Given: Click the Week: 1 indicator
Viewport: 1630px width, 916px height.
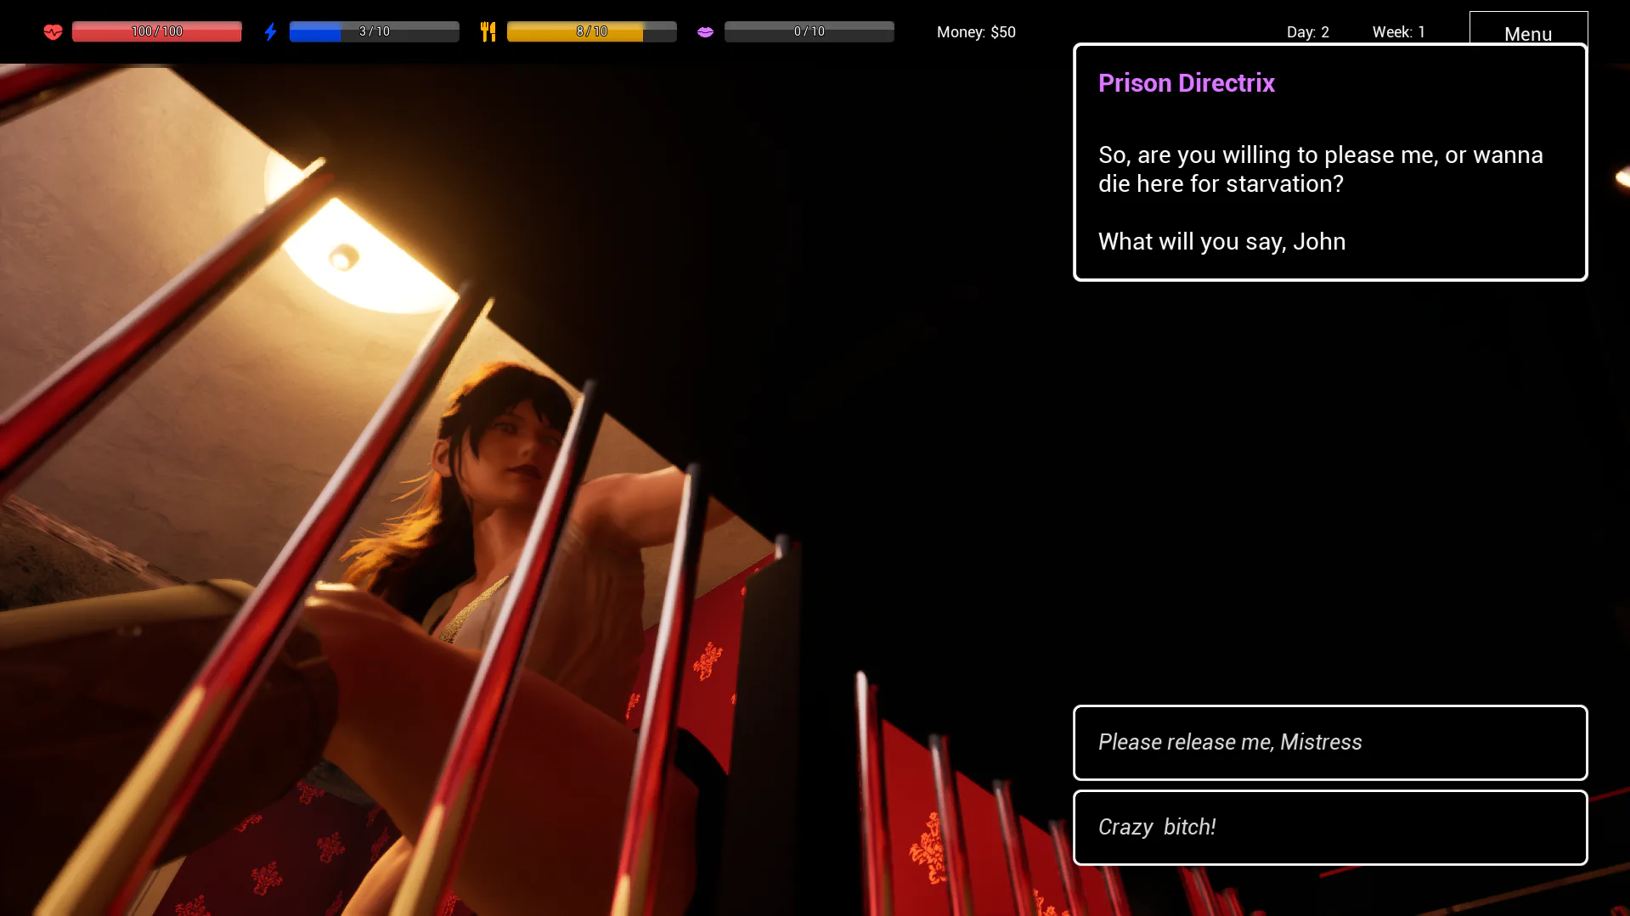Looking at the screenshot, I should pos(1398,32).
